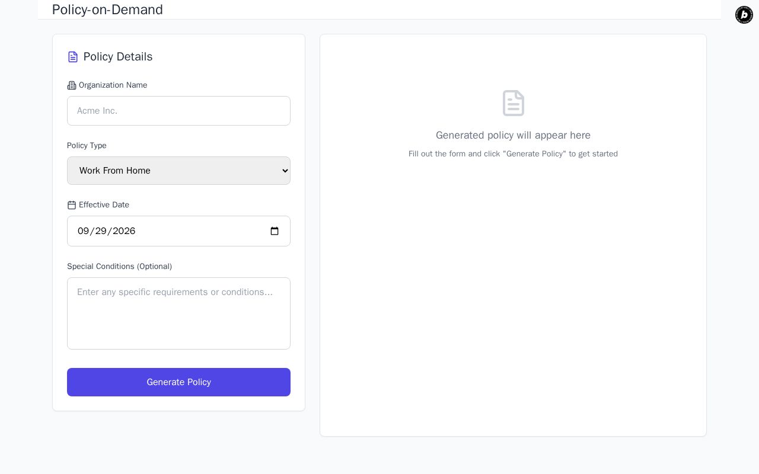Screen dimensions: 759x474
Task: Click the empty-state document placeholder icon
Action: point(514,103)
